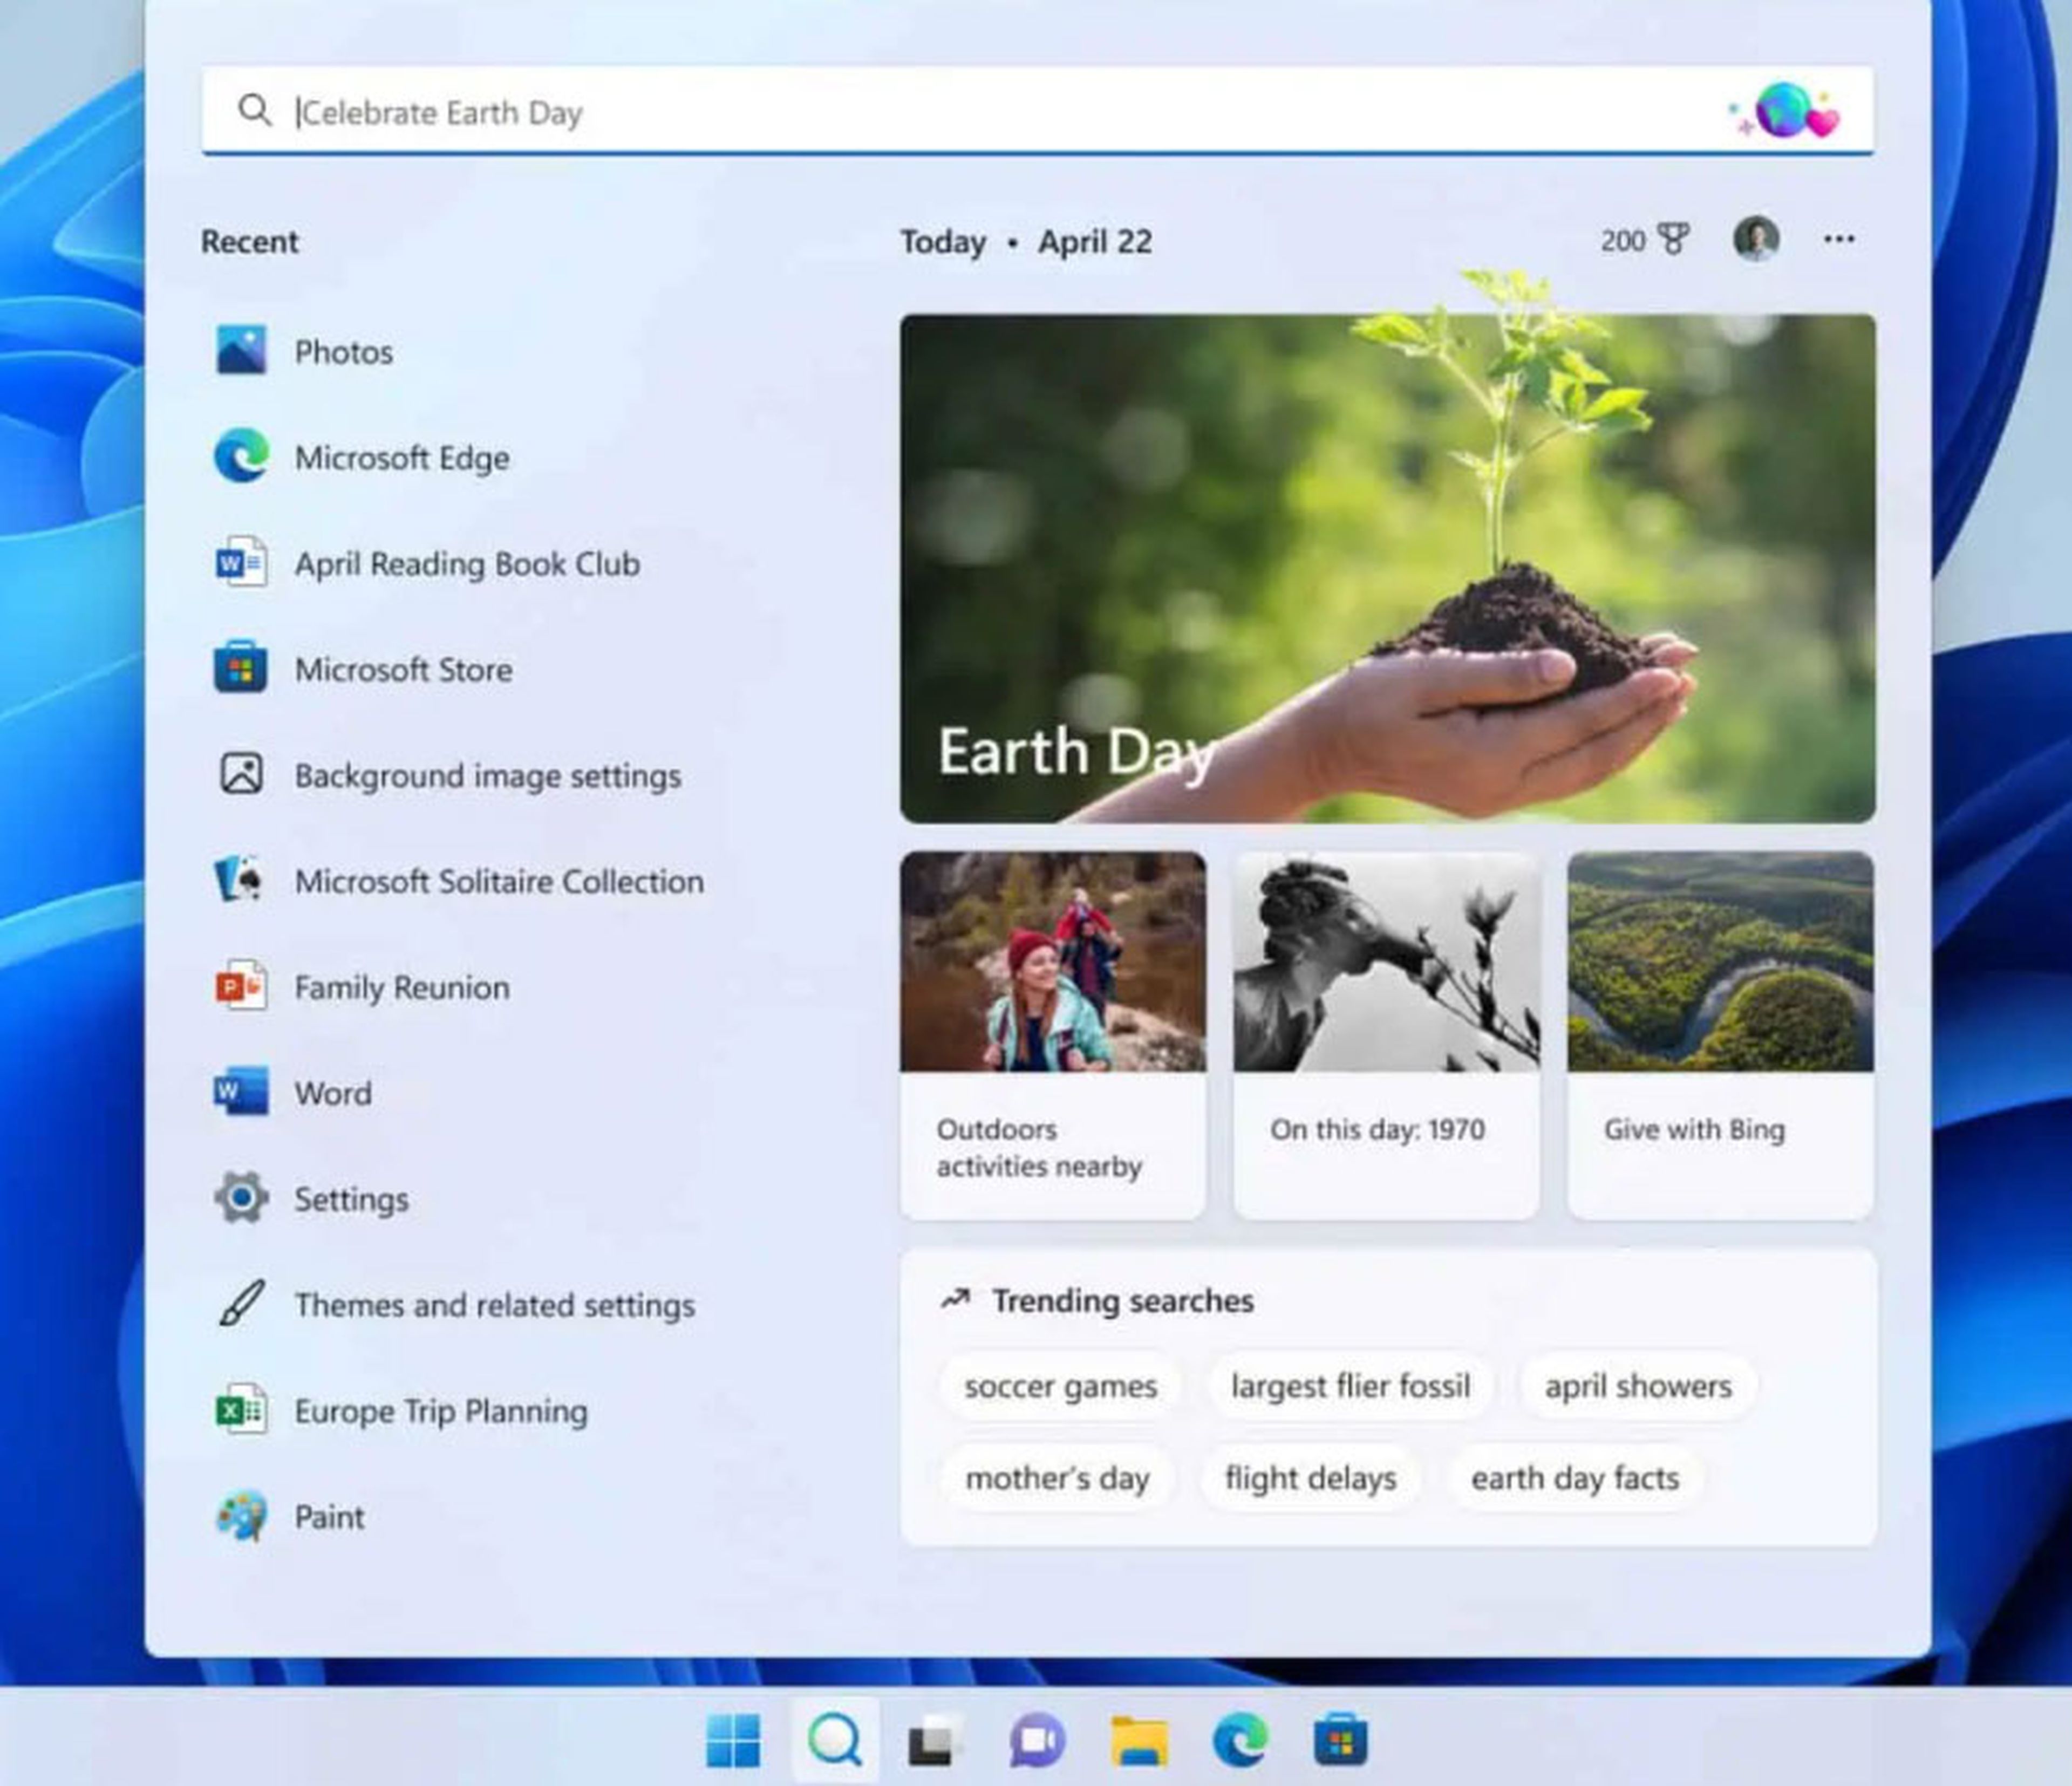The image size is (2072, 1786).
Task: Click the Background image settings icon
Action: 241,774
